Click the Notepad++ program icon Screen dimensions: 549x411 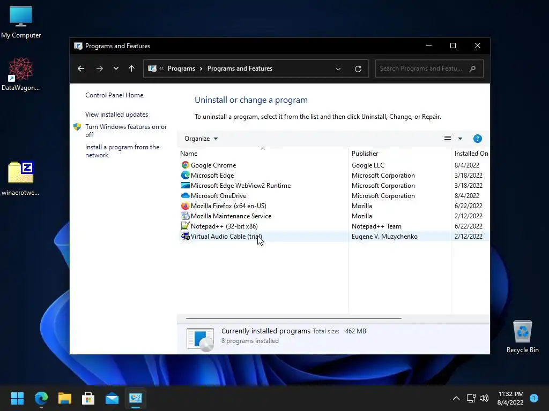tap(185, 226)
